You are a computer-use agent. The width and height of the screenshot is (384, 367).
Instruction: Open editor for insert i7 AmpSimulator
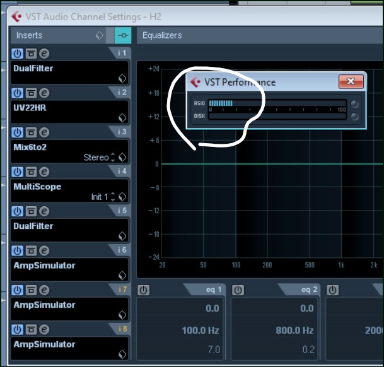[x=44, y=290]
